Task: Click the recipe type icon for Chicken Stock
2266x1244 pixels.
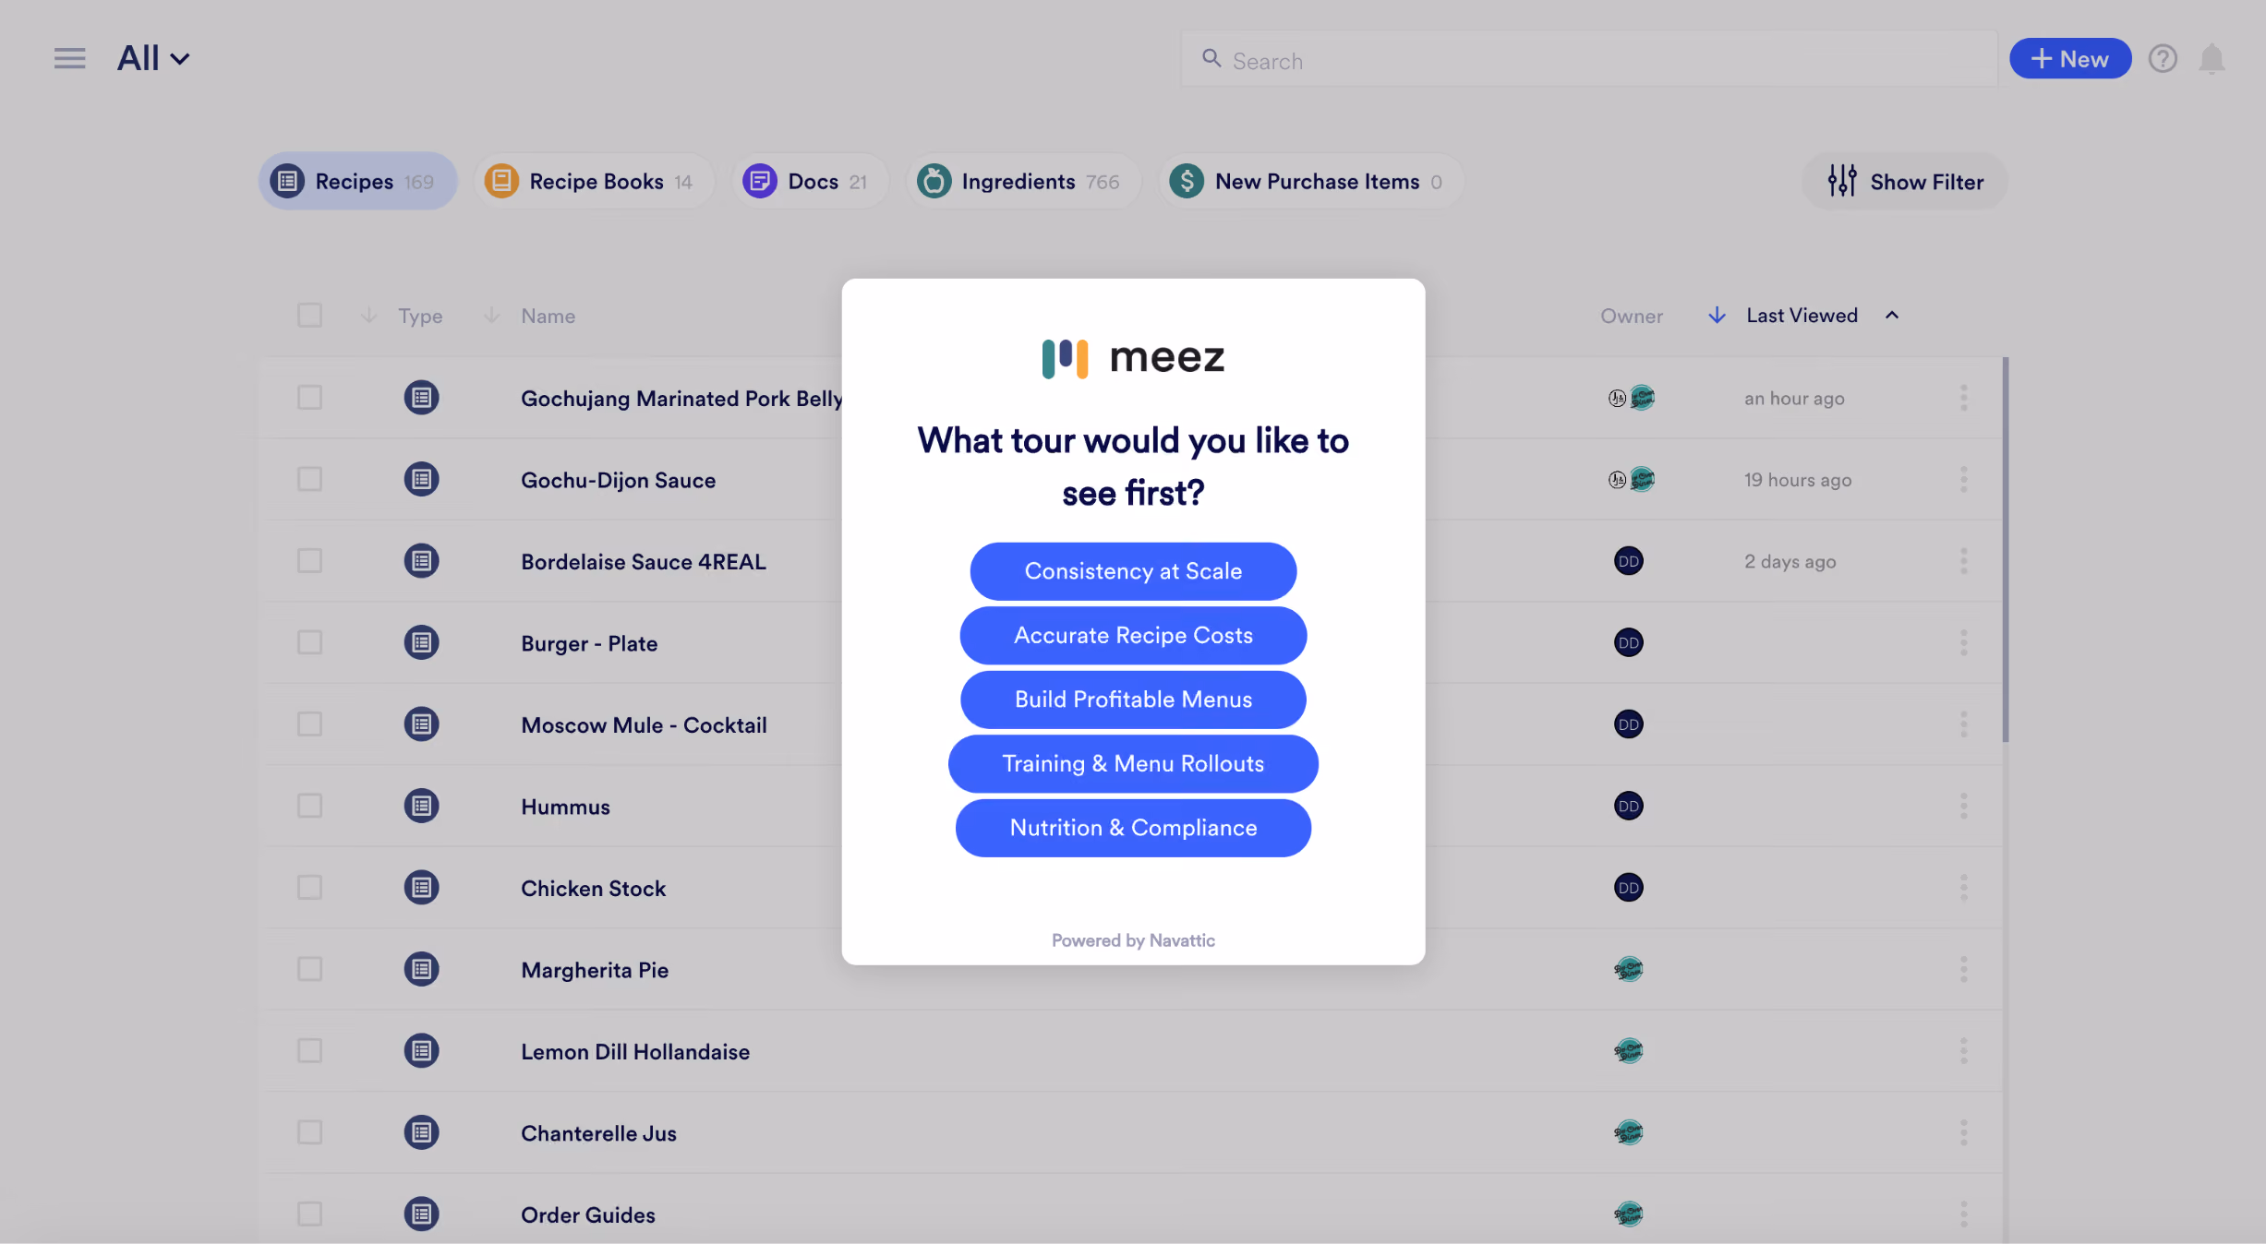Action: [421, 888]
